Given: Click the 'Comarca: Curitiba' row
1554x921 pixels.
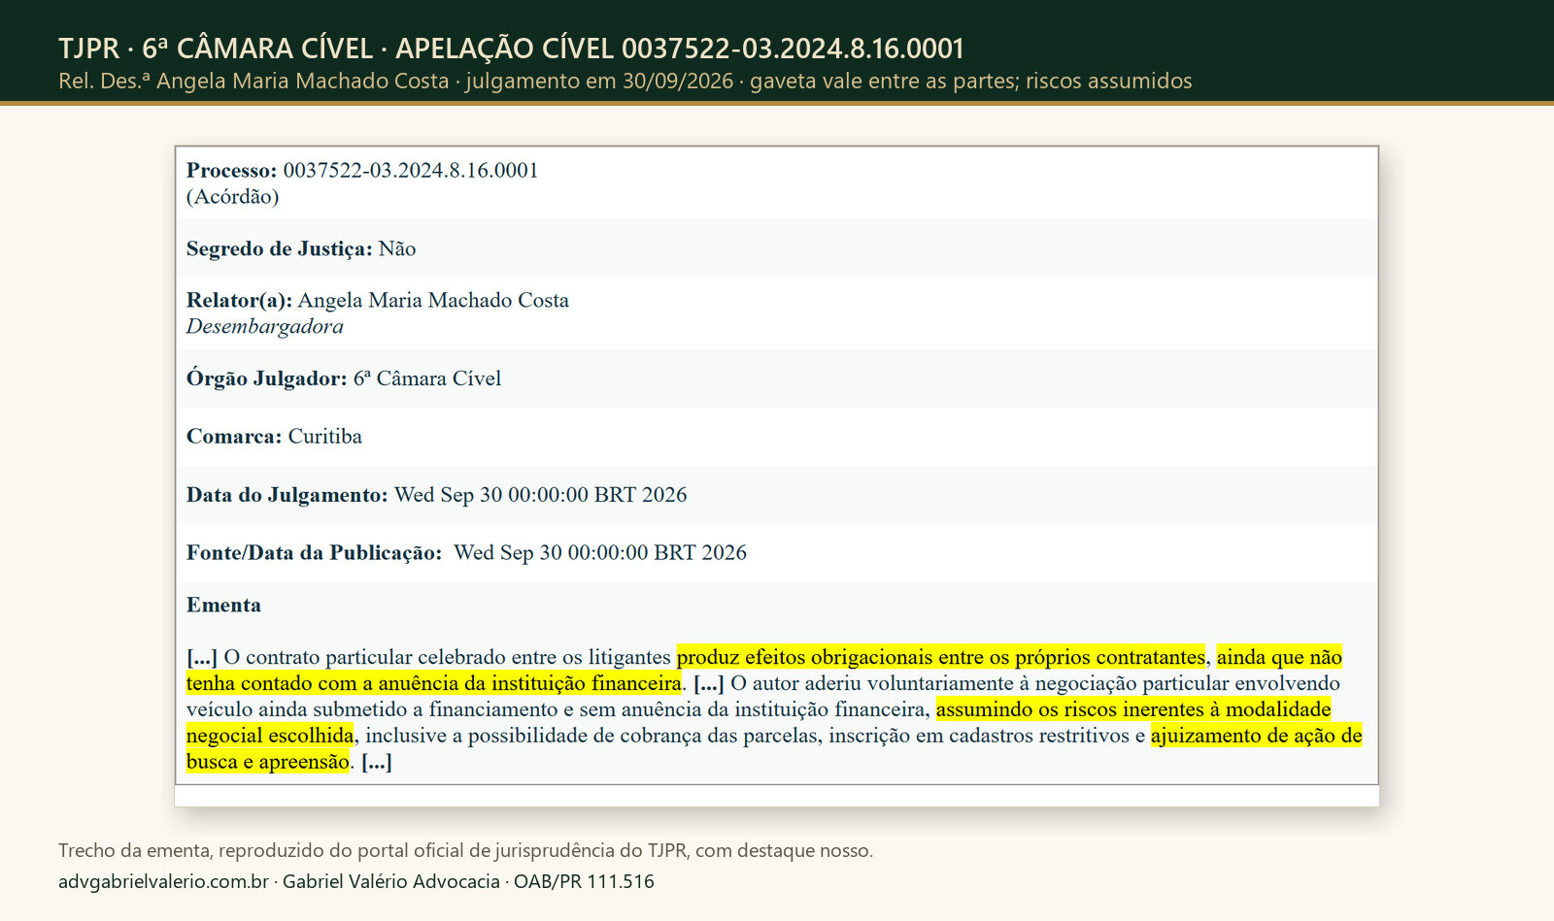Looking at the screenshot, I should coord(776,437).
